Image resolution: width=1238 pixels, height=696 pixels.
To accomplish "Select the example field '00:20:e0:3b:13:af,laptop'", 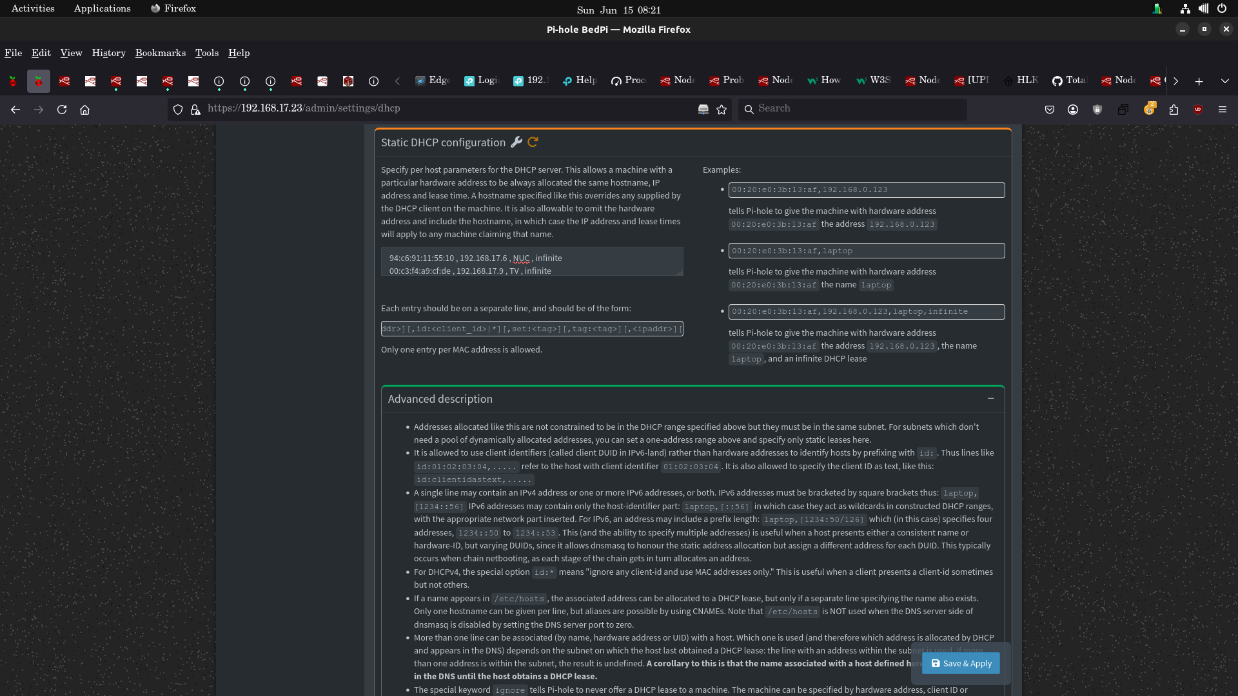I will [x=867, y=251].
